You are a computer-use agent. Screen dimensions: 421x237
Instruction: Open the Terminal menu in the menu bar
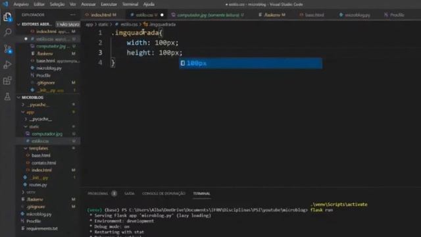(130, 5)
